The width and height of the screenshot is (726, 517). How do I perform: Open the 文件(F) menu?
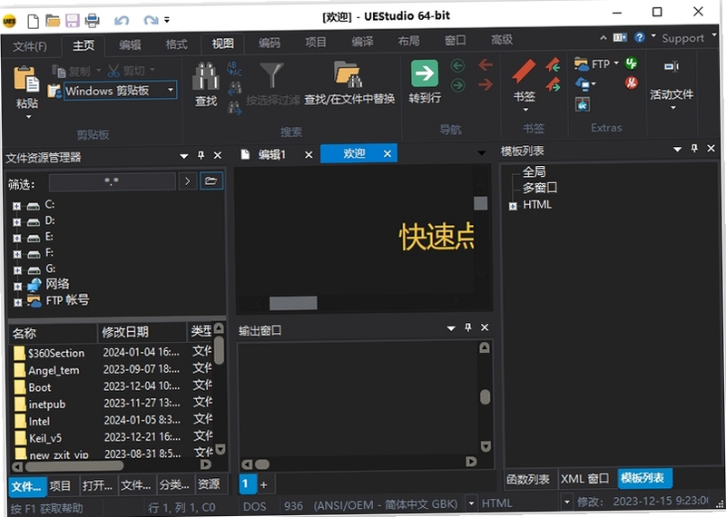pyautogui.click(x=30, y=46)
